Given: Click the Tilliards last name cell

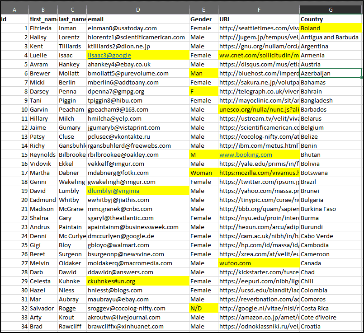Looking at the screenshot, I should point(72,47).
